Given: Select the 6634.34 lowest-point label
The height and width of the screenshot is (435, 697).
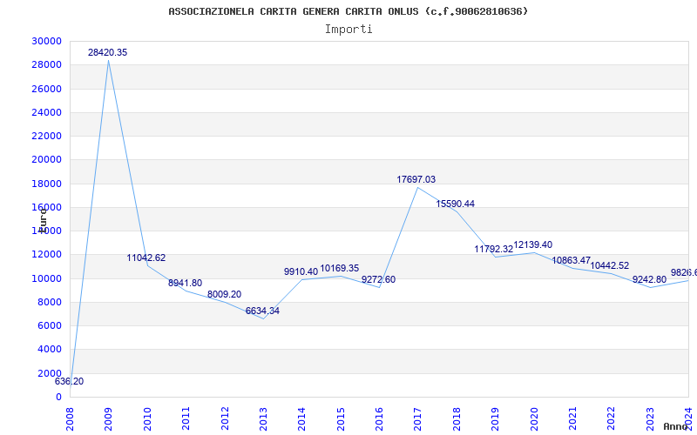Looking at the screenshot, I should pyautogui.click(x=262, y=311).
